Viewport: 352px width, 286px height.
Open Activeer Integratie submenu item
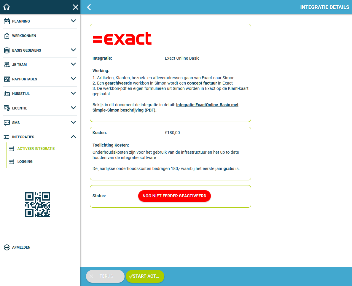pos(36,149)
